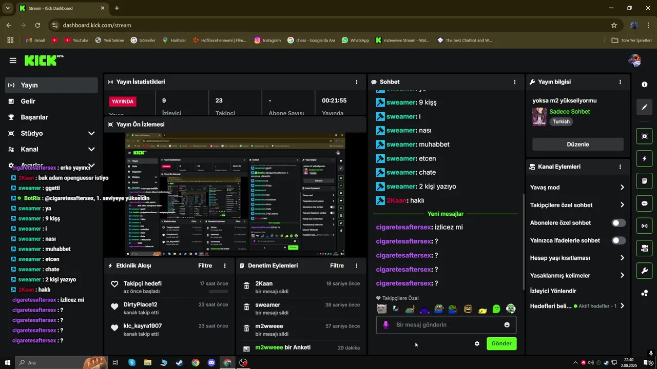
Task: Open the Windows Start menu
Action: tap(8, 363)
